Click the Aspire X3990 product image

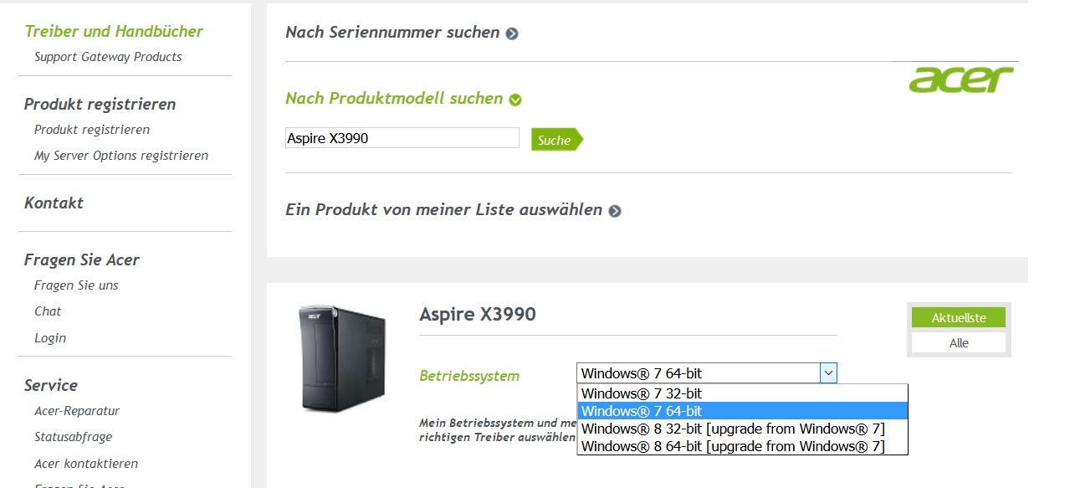coord(342,358)
